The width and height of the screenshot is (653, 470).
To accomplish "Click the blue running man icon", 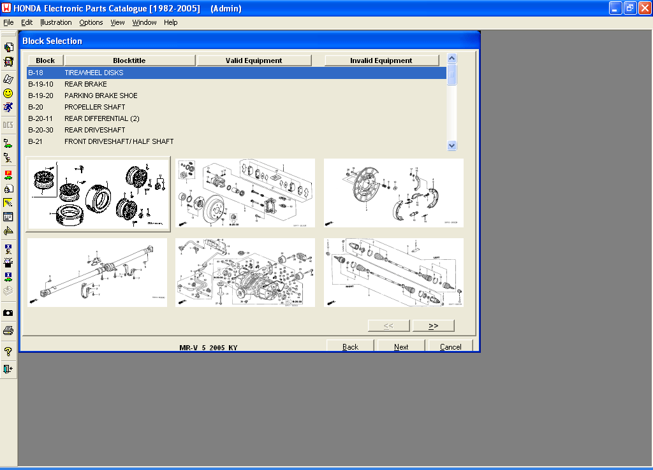I will tap(8, 107).
